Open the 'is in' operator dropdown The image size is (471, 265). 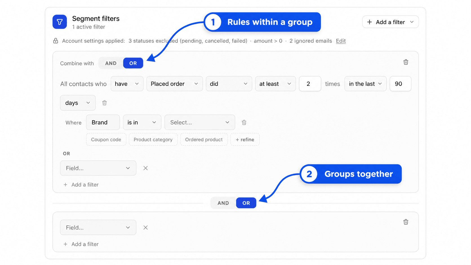tap(142, 122)
